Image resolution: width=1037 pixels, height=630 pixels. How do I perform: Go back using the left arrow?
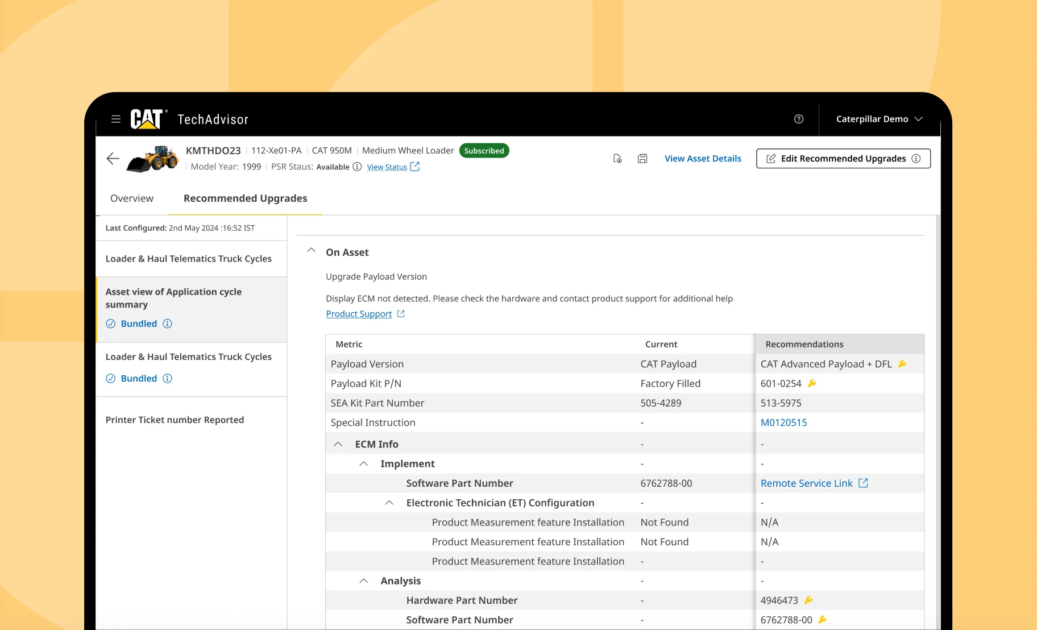pos(113,159)
